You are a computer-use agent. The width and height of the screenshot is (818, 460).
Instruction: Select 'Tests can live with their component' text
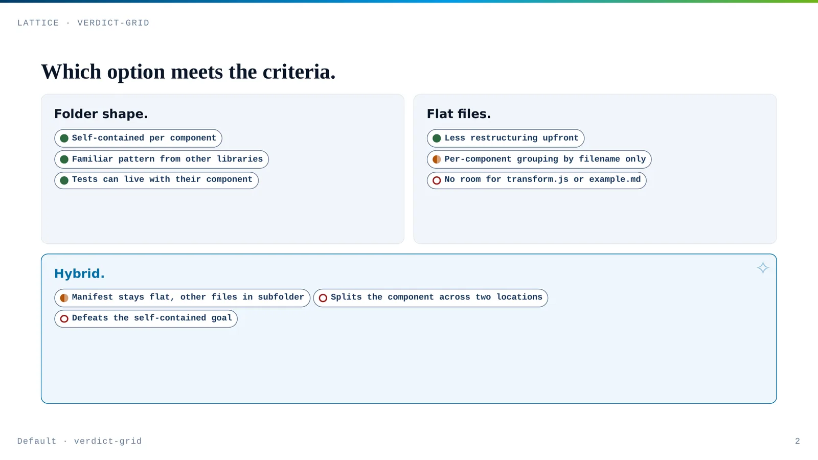162,179
